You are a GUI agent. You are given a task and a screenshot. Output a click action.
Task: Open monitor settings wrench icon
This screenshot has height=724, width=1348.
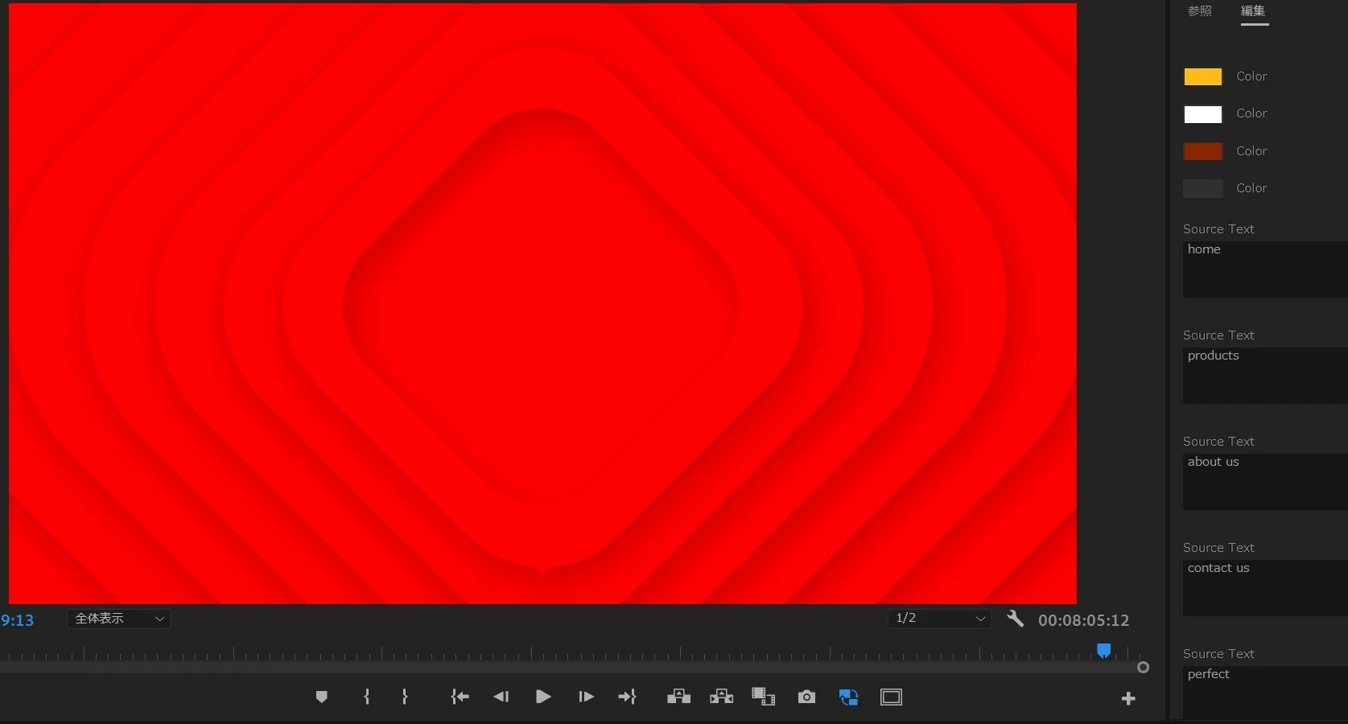1015,619
